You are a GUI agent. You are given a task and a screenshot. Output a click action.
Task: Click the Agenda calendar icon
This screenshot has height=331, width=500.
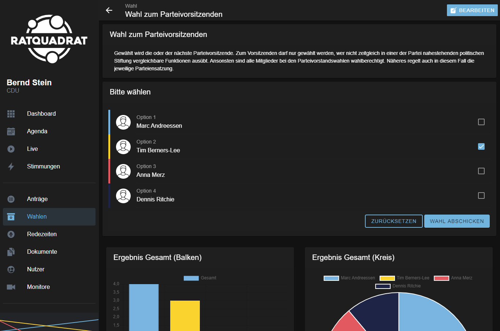pos(11,131)
